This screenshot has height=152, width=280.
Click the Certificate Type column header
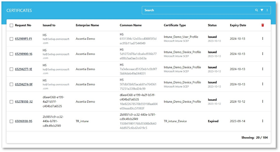(177, 26)
